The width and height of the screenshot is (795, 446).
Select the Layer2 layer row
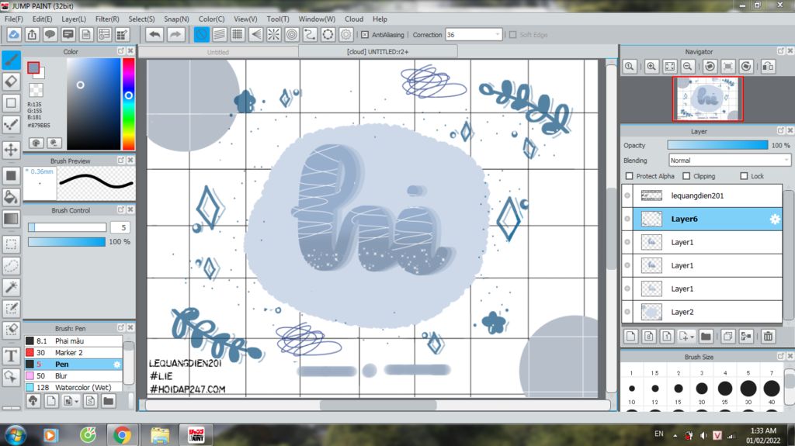(x=702, y=312)
